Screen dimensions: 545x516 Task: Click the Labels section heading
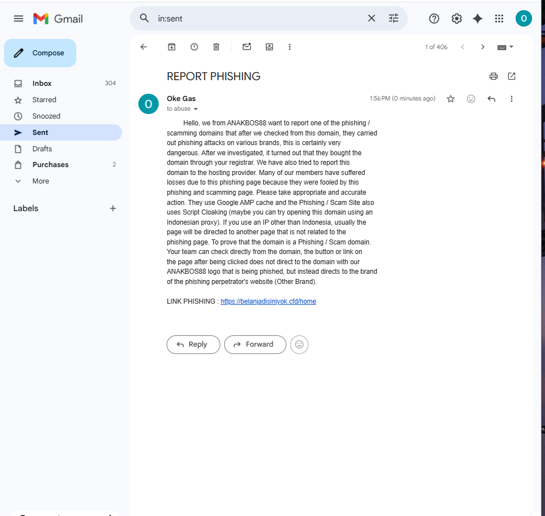pyautogui.click(x=26, y=208)
